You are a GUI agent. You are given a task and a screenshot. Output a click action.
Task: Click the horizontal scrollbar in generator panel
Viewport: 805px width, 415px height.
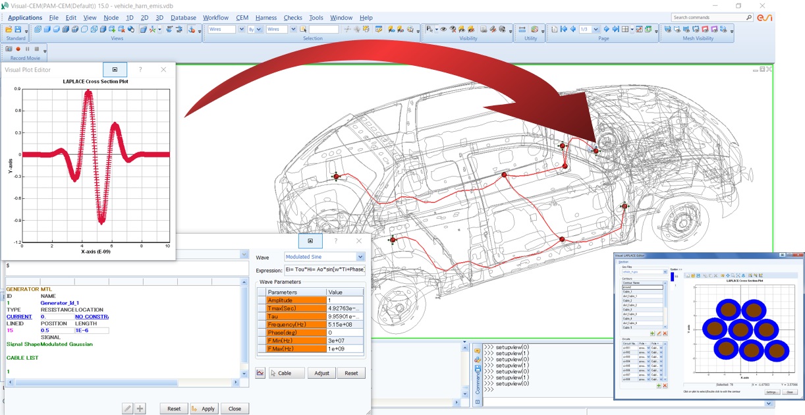pos(122,383)
